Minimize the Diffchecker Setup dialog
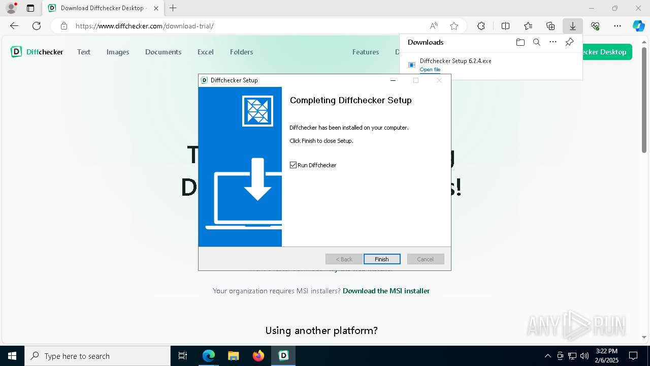650x366 pixels. point(393,80)
